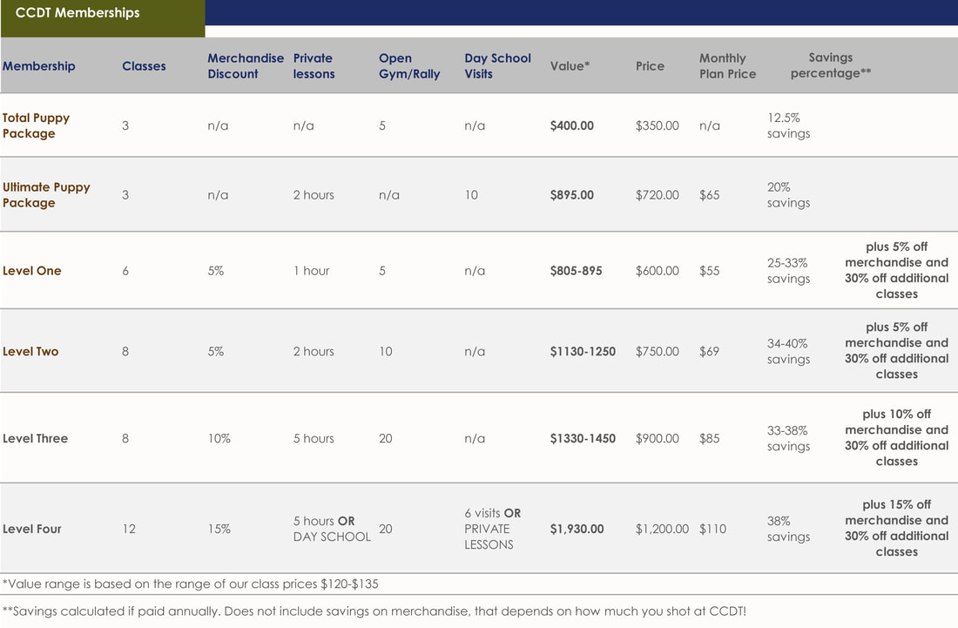958x628 pixels.
Task: Select the Day School Visits header
Action: 497,66
